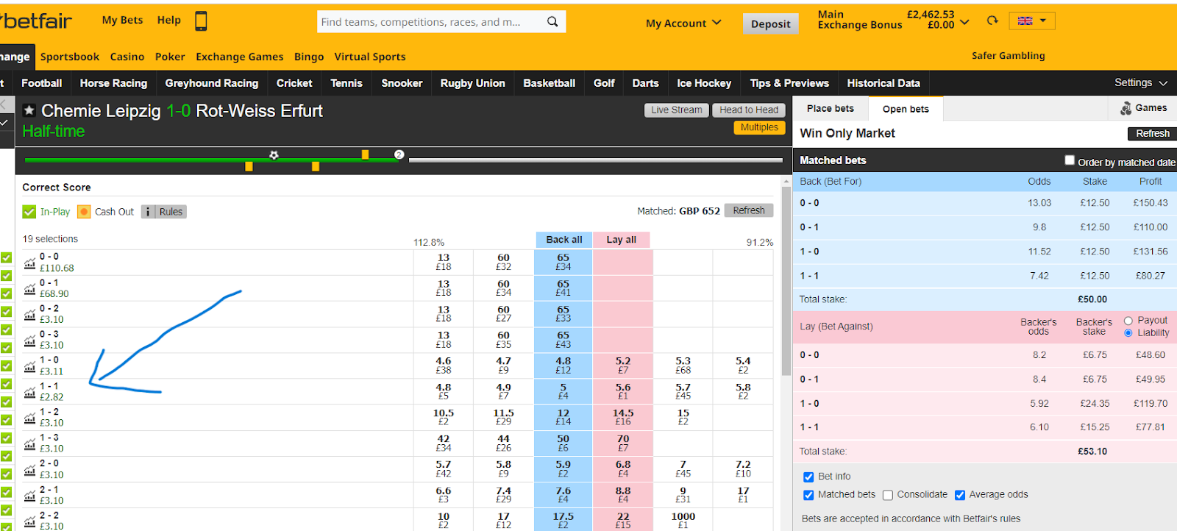
Task: Open the Live Stream button
Action: pyautogui.click(x=677, y=110)
